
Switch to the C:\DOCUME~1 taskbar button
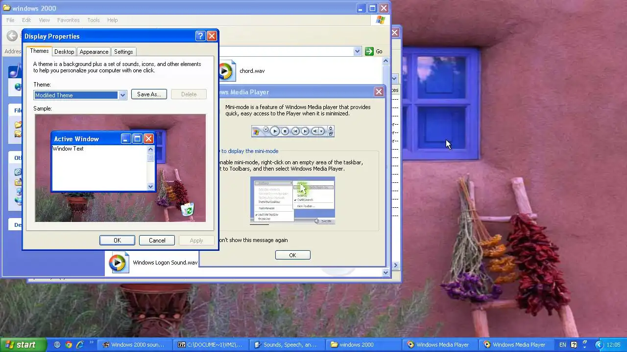[210, 345]
